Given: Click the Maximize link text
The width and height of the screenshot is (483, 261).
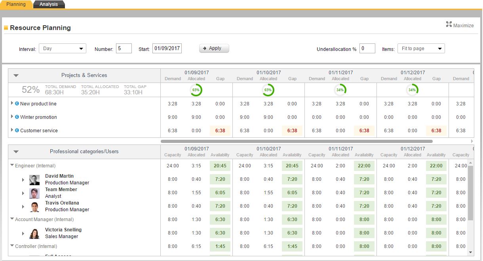Looking at the screenshot, I should (x=464, y=25).
